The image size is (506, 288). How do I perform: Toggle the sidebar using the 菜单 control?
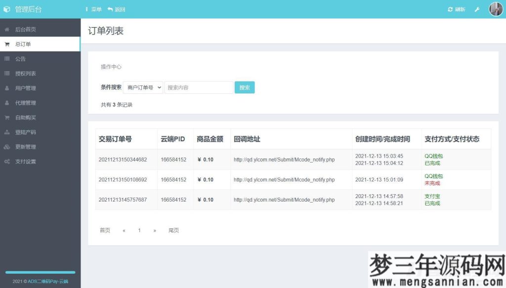(x=93, y=9)
